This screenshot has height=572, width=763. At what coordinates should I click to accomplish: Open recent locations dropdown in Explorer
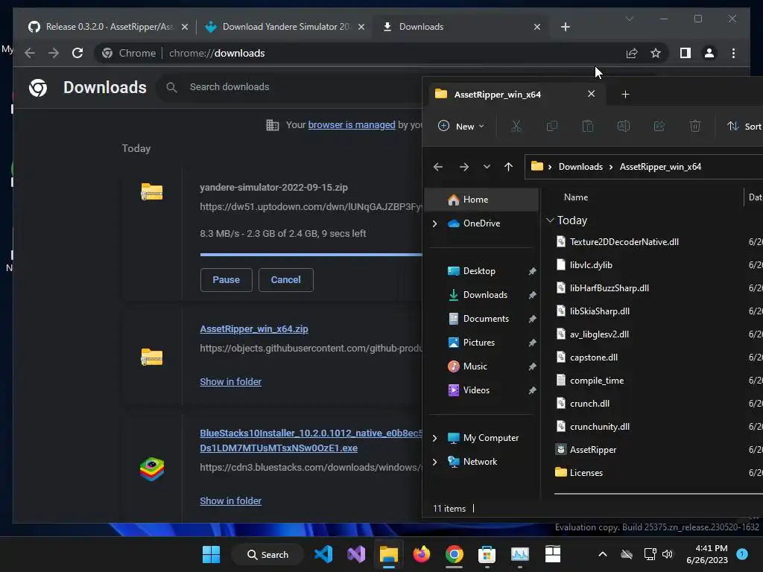click(x=487, y=167)
